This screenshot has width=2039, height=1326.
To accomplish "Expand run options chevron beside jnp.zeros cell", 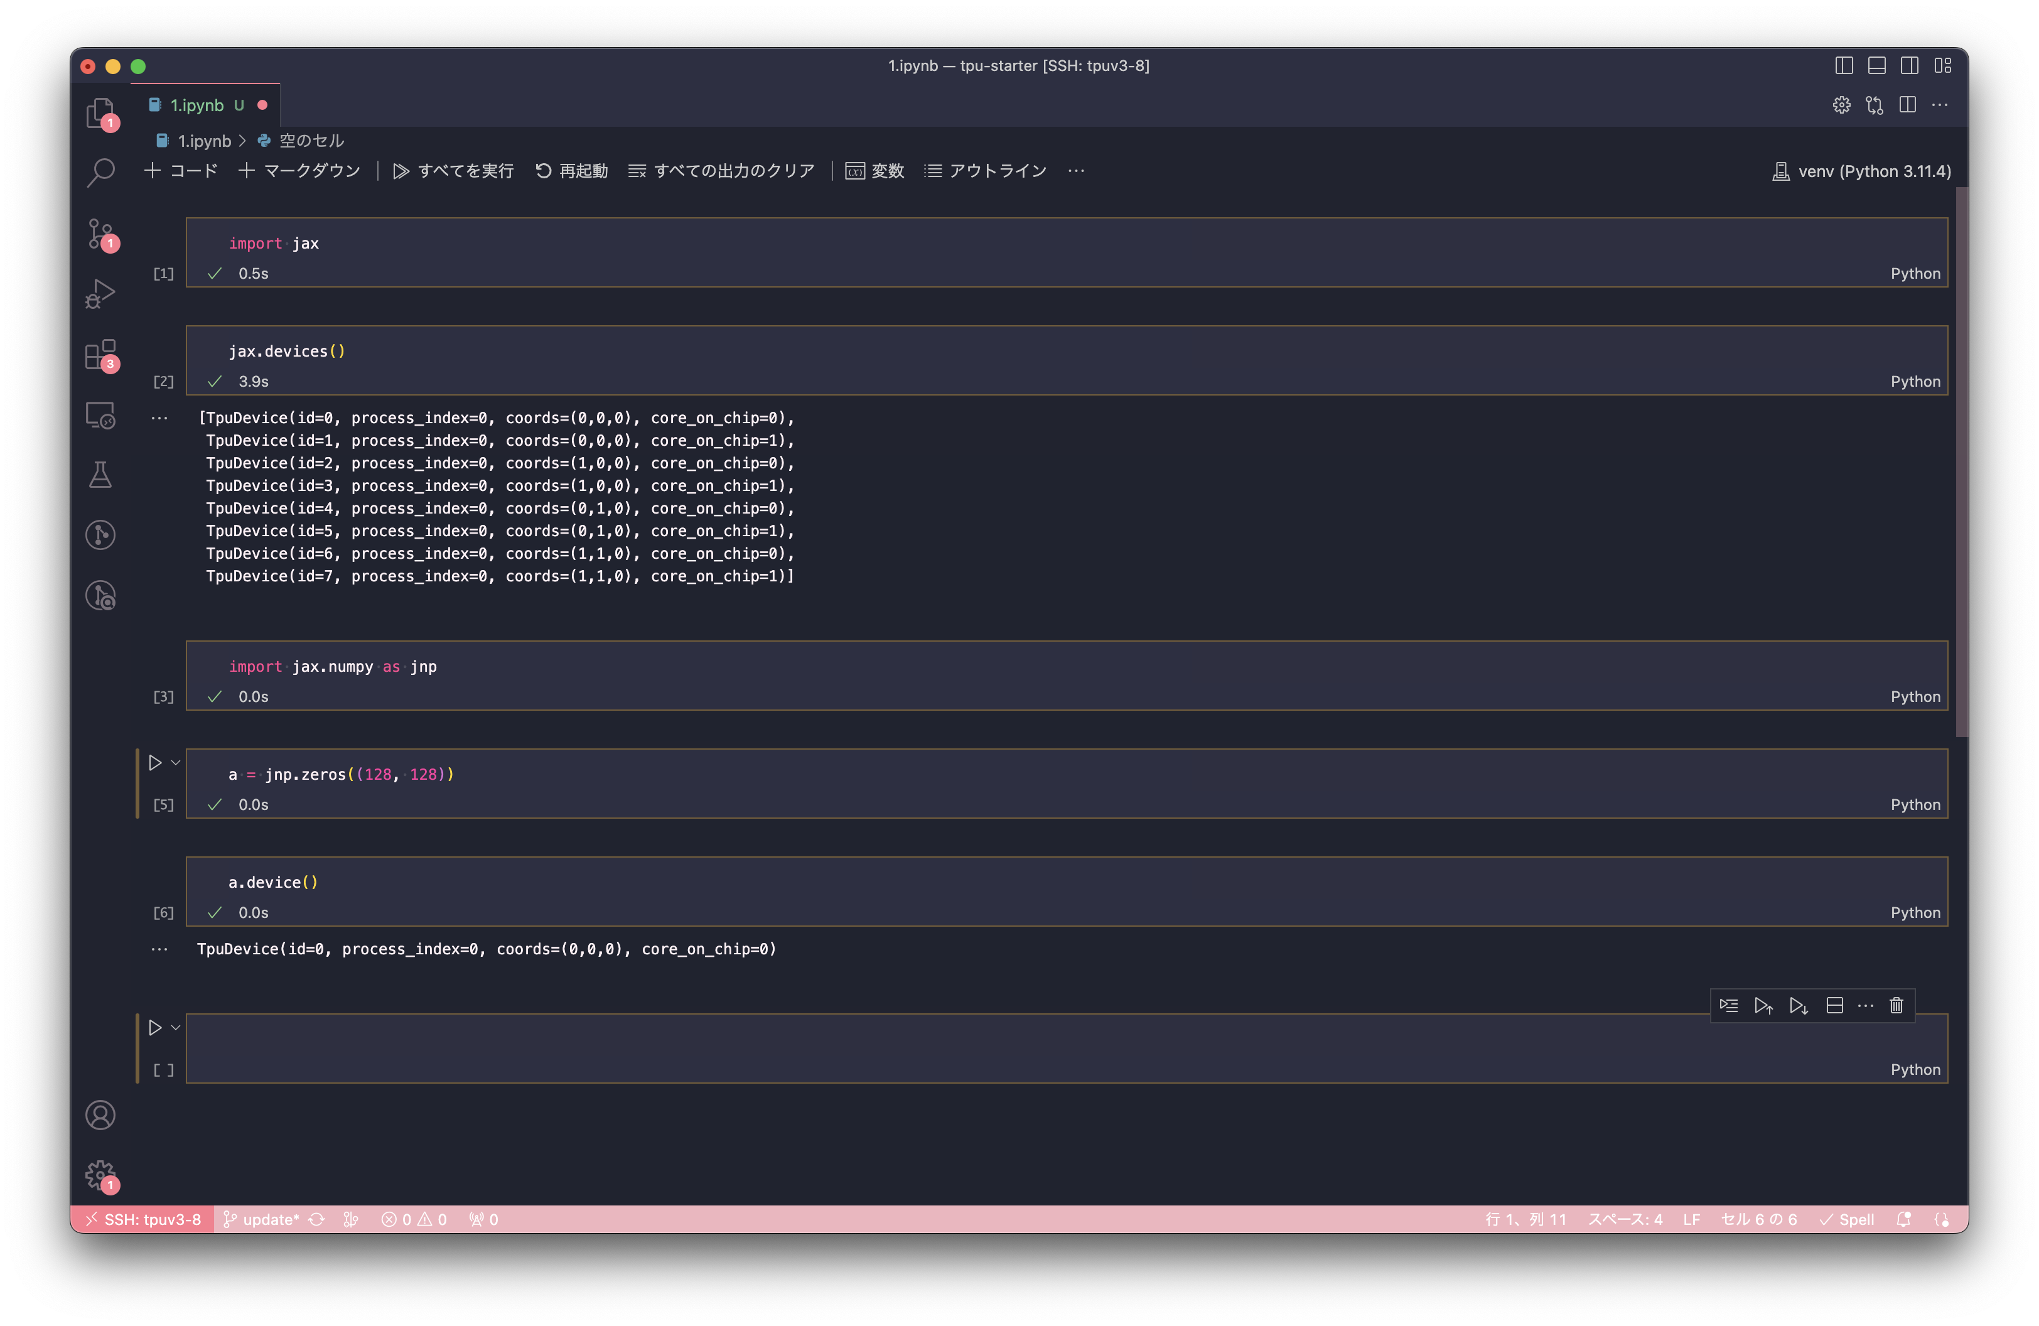I will (x=176, y=762).
